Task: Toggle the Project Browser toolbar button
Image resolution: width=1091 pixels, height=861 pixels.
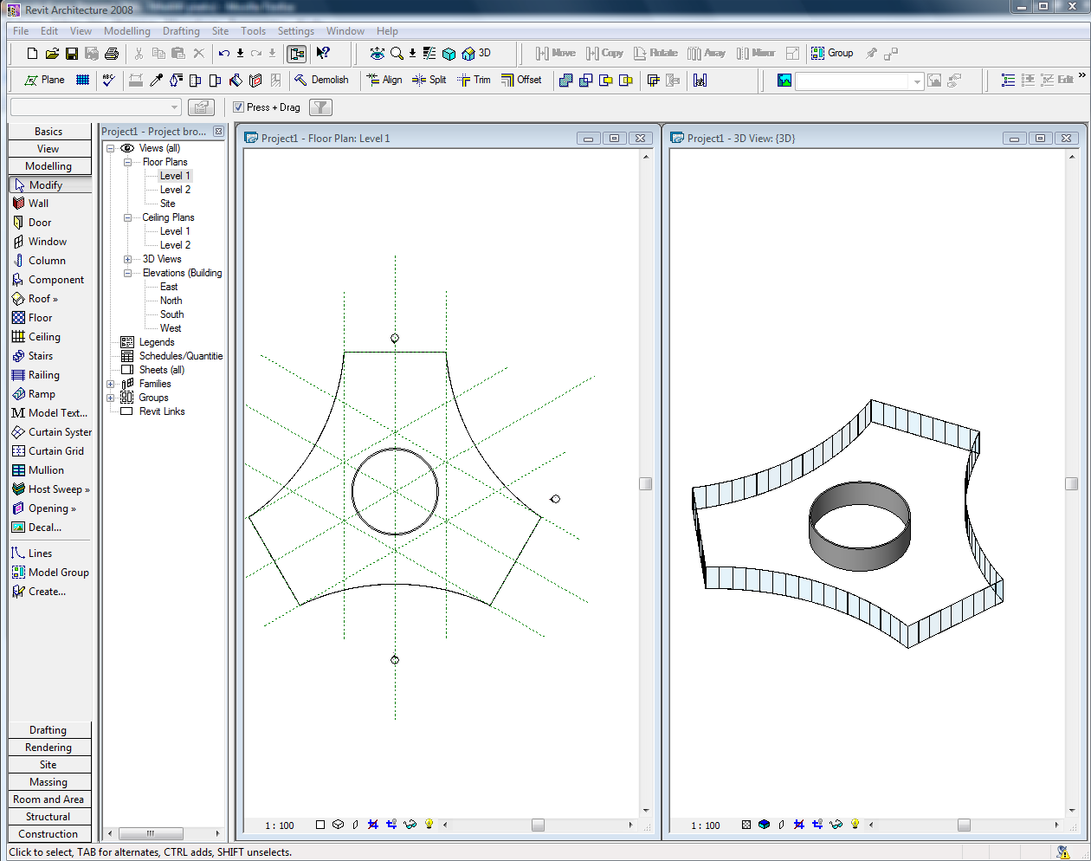Action: 297,54
